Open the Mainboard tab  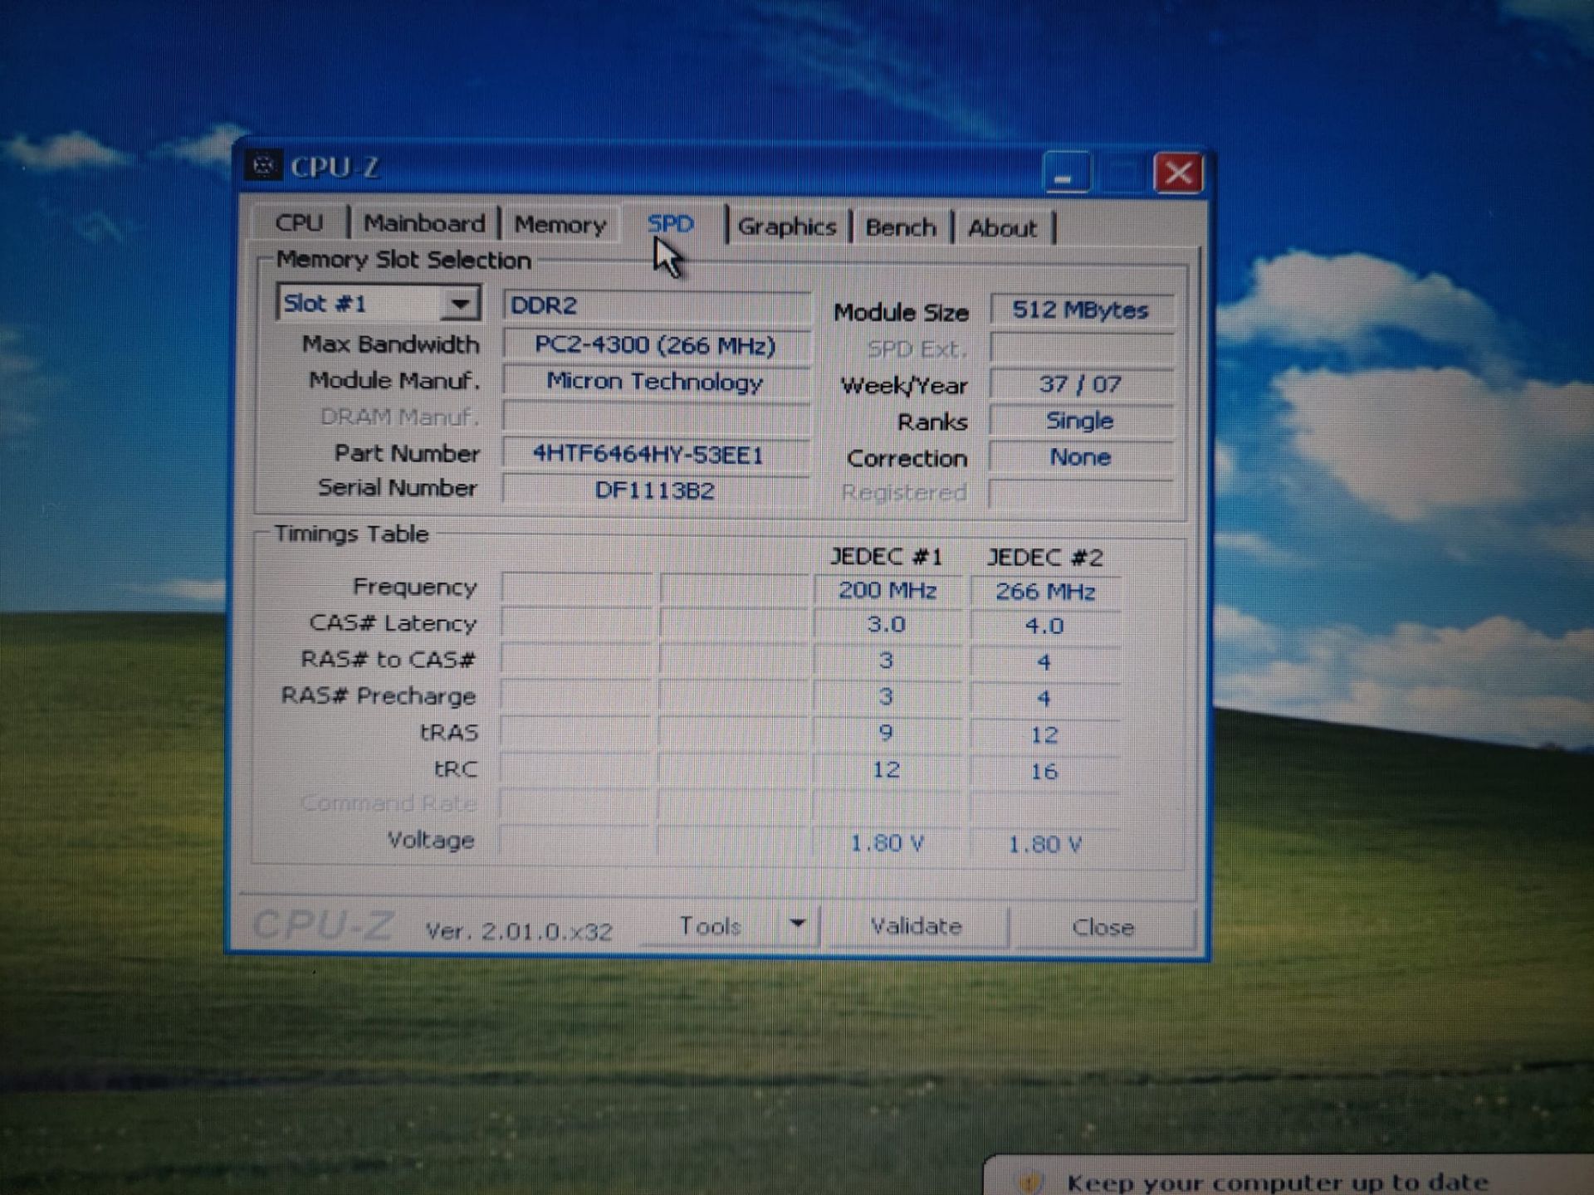click(424, 224)
